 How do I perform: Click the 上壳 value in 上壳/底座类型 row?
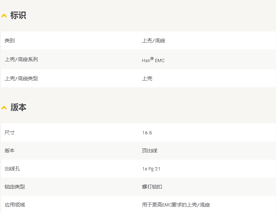[x=147, y=78]
